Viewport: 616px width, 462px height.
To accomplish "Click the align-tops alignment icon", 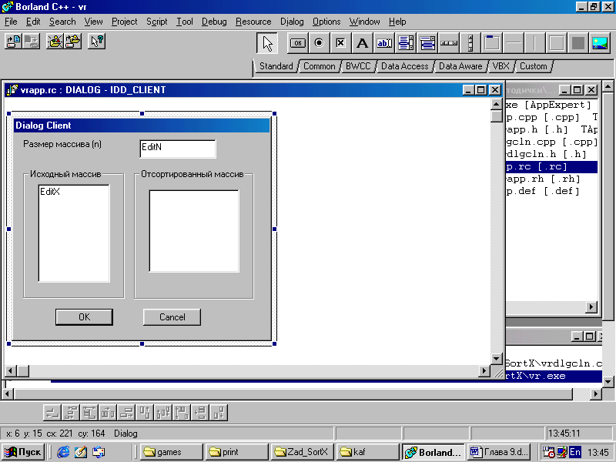I will click(145, 413).
